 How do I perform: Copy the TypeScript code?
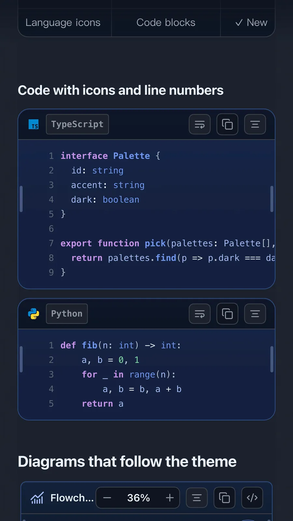pyautogui.click(x=227, y=124)
